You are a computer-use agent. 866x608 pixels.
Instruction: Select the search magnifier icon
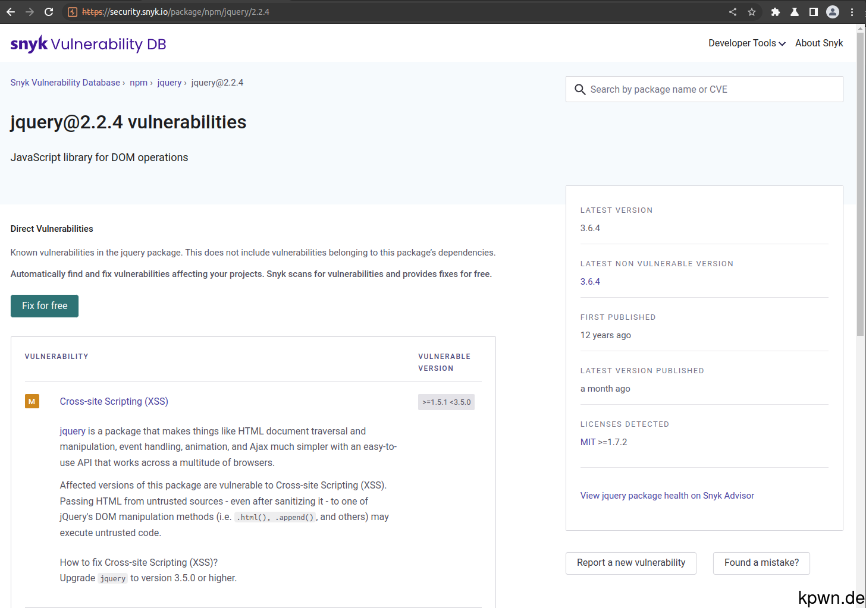coord(580,90)
